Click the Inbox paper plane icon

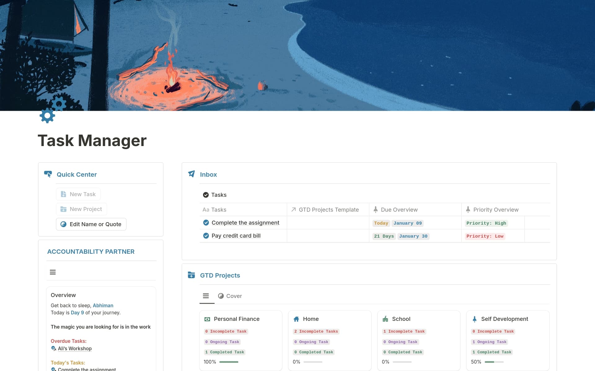coord(192,174)
